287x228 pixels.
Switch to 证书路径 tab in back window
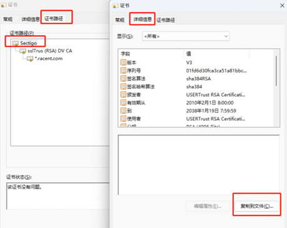54,19
